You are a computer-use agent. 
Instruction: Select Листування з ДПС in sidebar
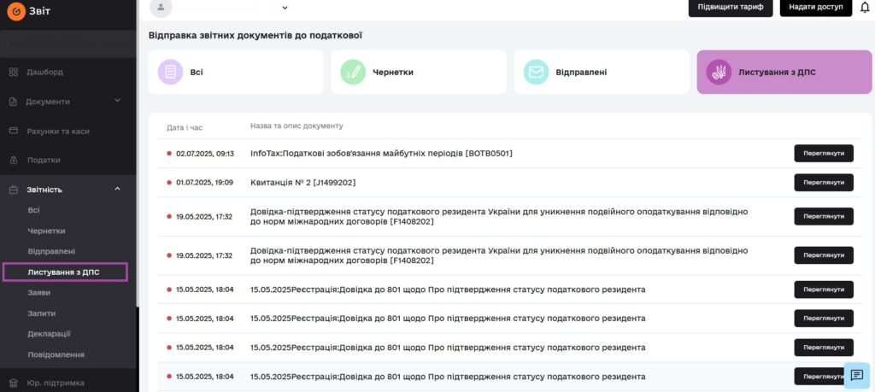pos(65,272)
